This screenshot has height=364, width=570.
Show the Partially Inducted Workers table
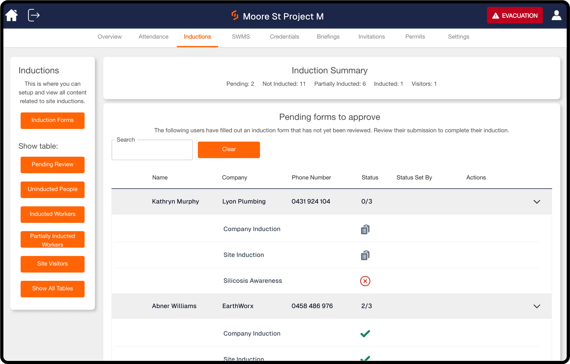tap(52, 239)
